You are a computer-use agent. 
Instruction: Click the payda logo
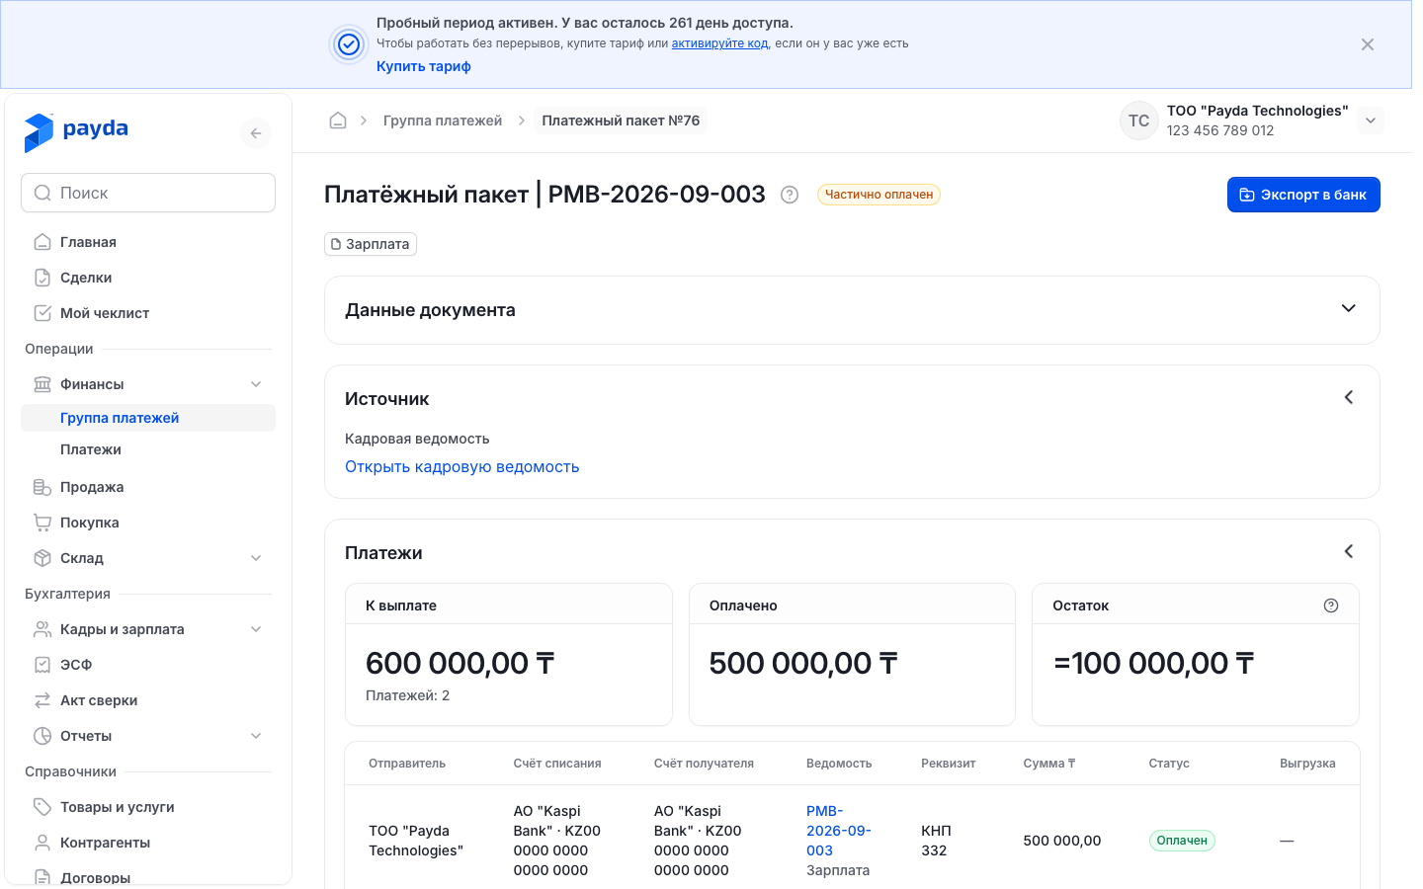point(76,132)
